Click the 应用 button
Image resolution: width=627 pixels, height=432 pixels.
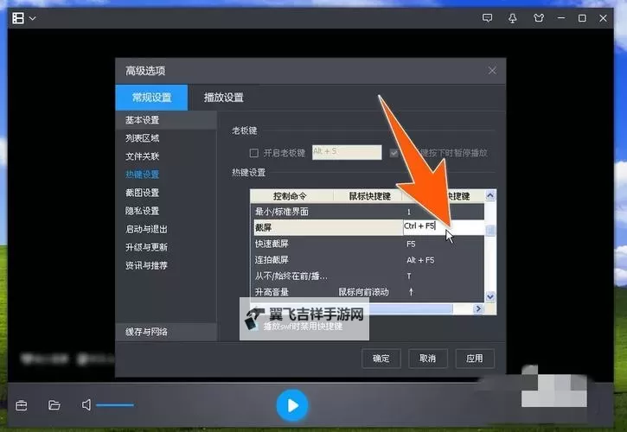(475, 359)
